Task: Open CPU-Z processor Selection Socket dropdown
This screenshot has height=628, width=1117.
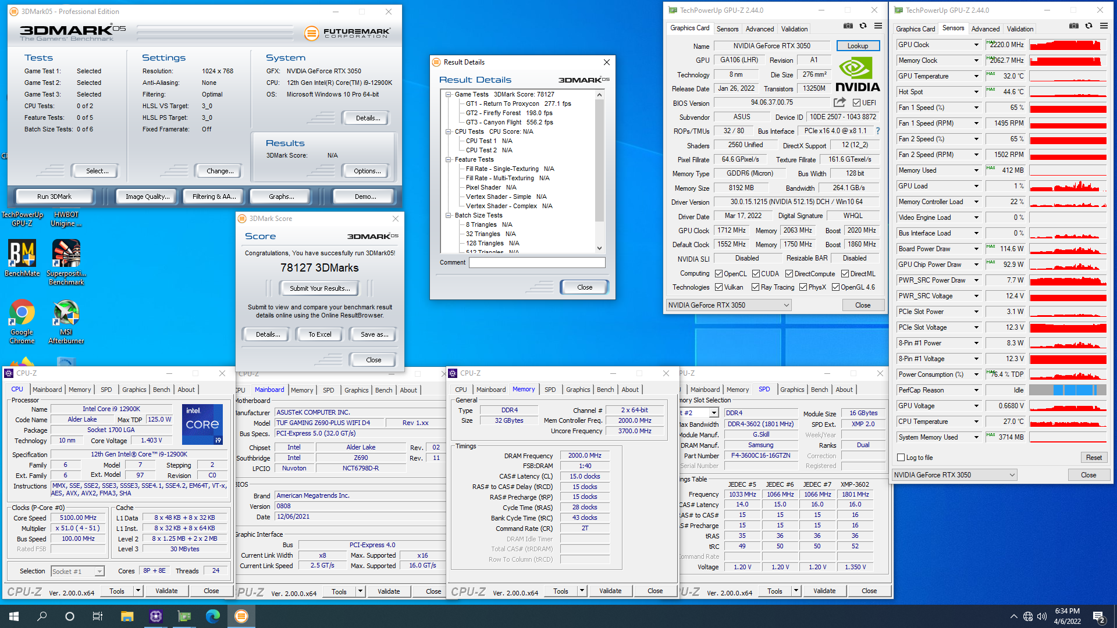Action: (77, 571)
